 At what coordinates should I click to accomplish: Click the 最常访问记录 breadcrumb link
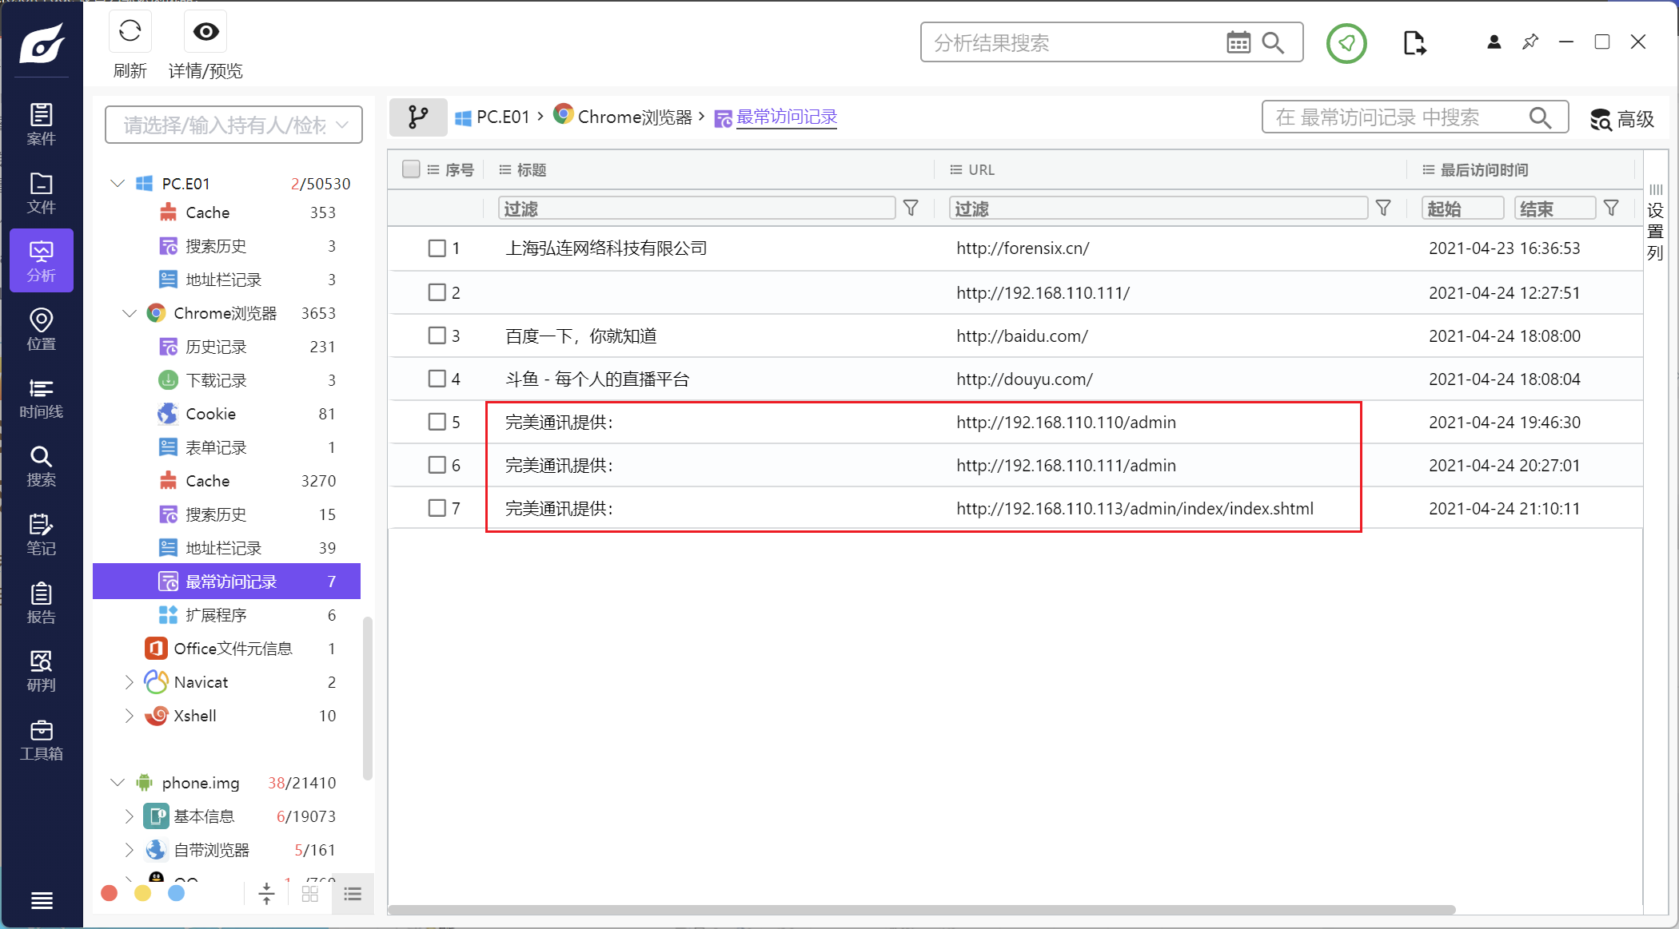point(786,117)
